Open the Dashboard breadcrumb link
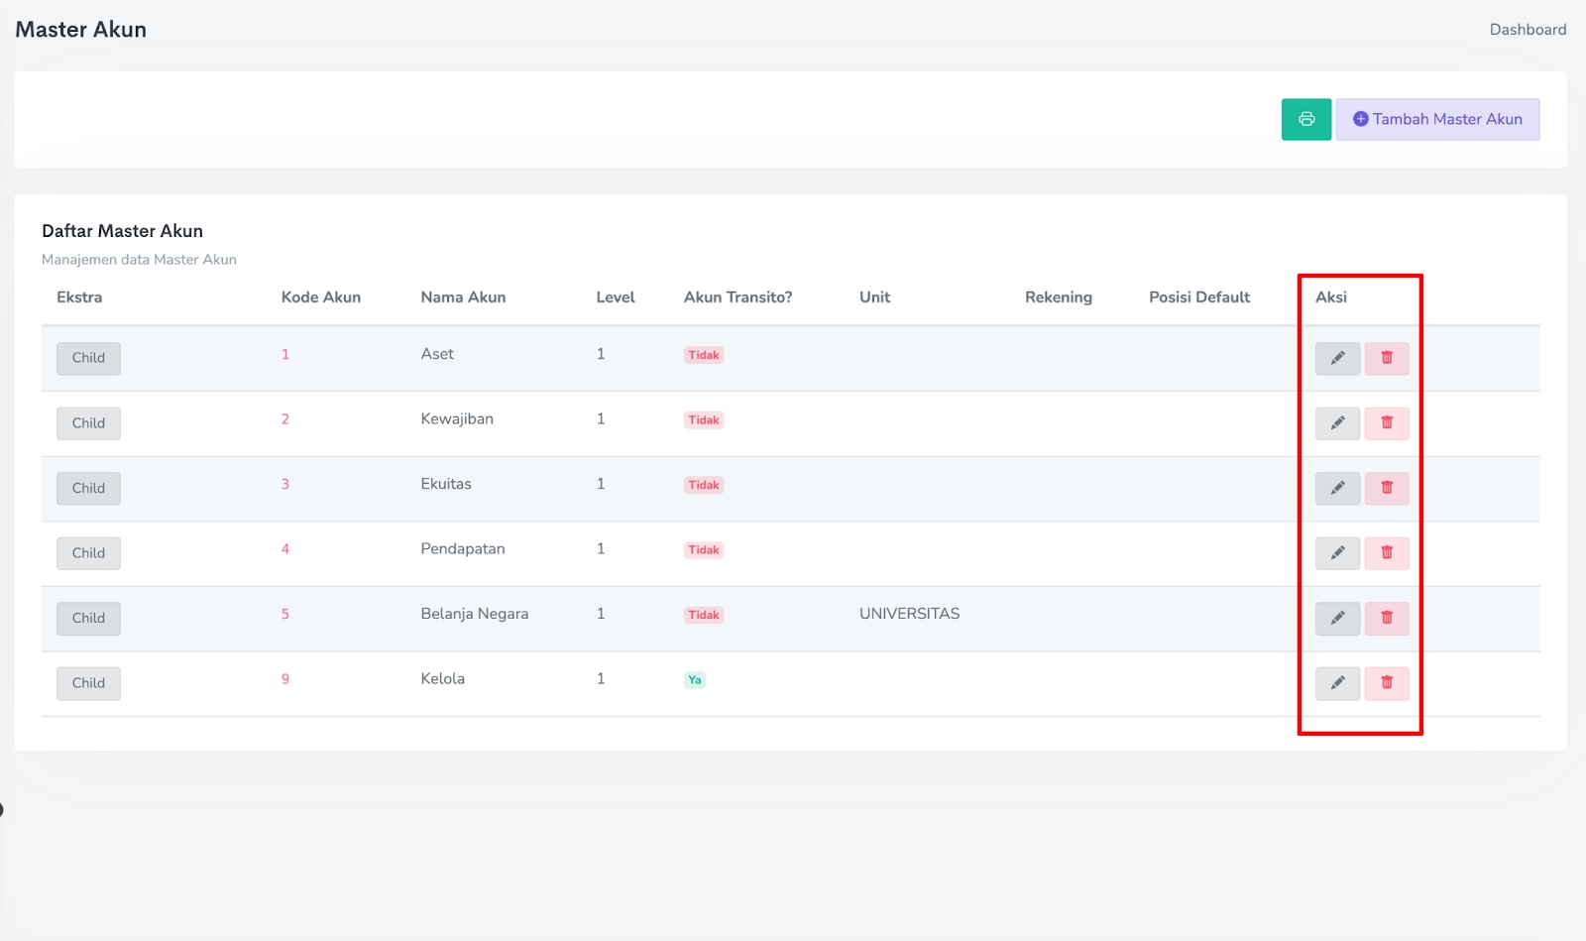Screen dimensions: 1586x941 pos(1528,30)
